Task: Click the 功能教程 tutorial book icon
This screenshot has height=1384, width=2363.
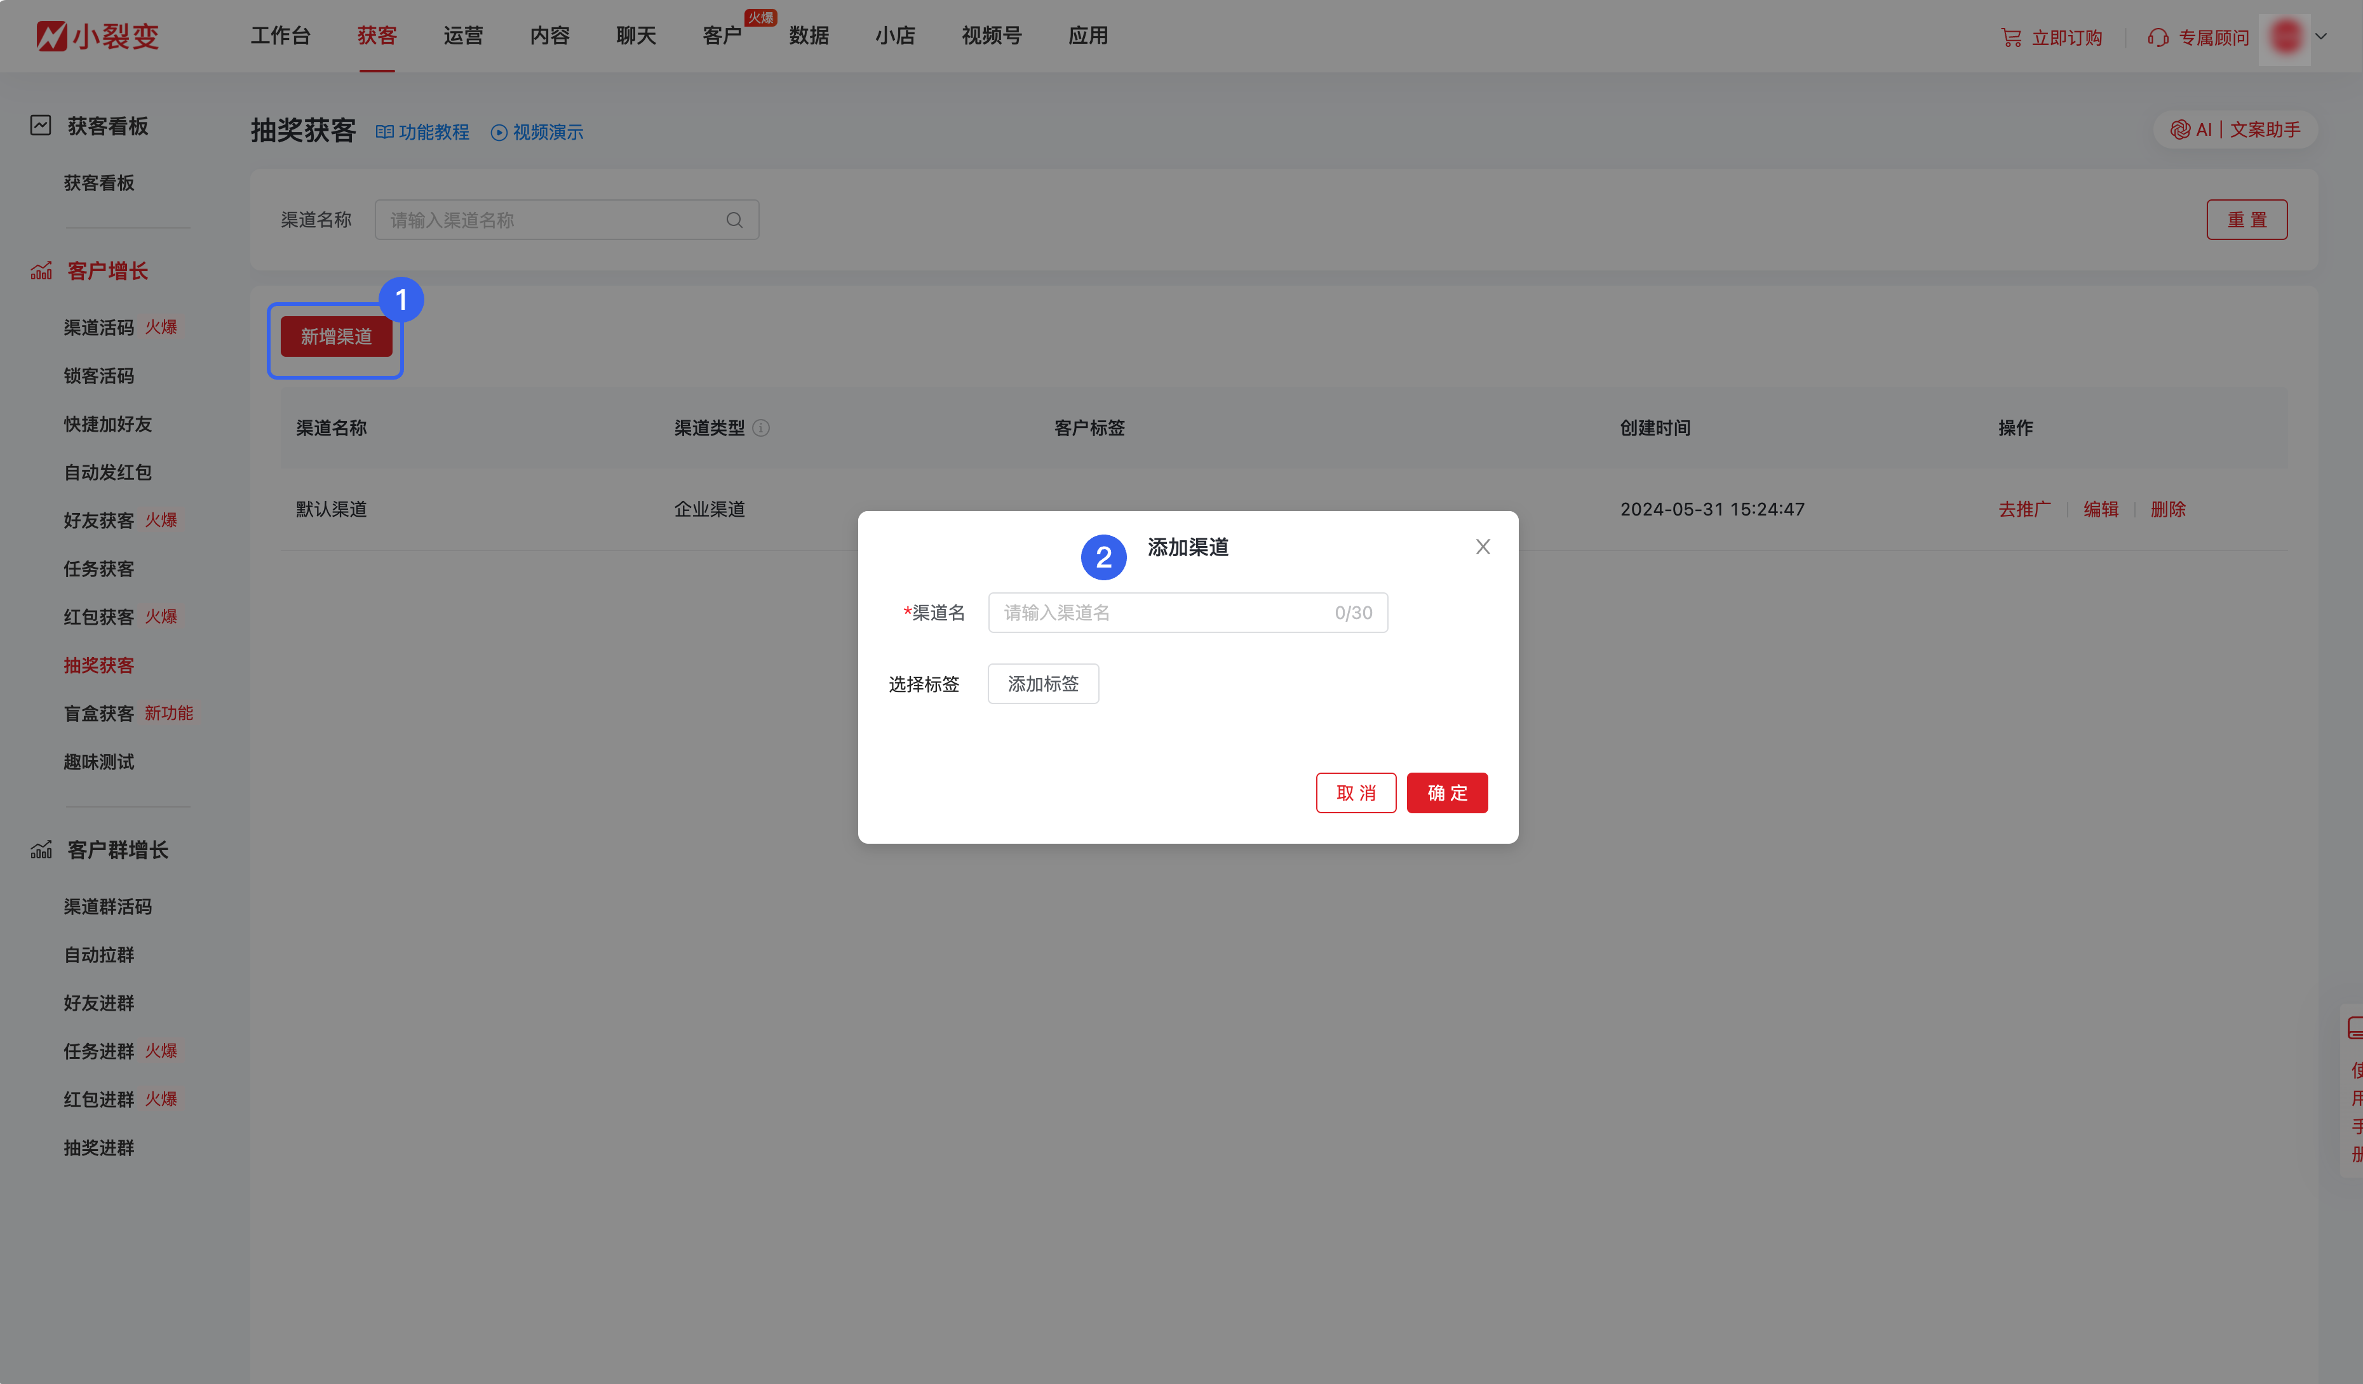Action: (x=384, y=132)
